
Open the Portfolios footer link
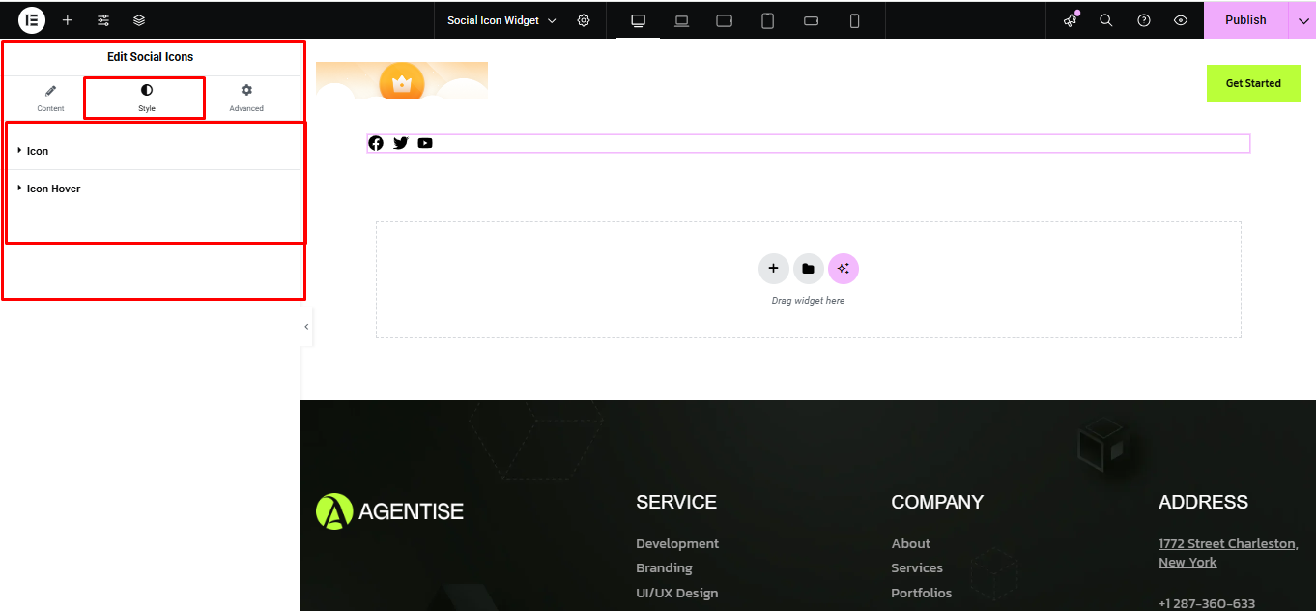(922, 593)
